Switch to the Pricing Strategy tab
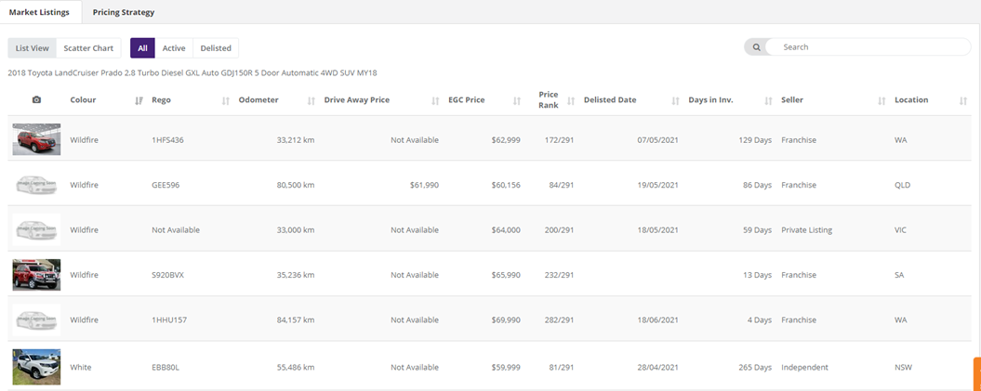This screenshot has height=391, width=981. (x=124, y=12)
